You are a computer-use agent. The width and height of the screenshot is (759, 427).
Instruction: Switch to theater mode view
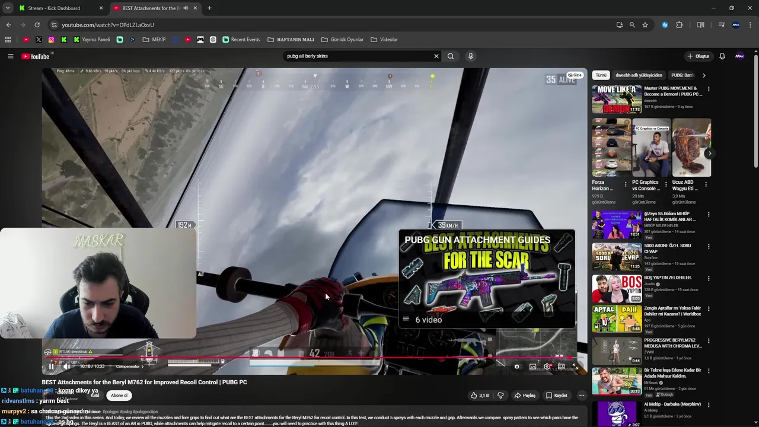click(x=561, y=367)
